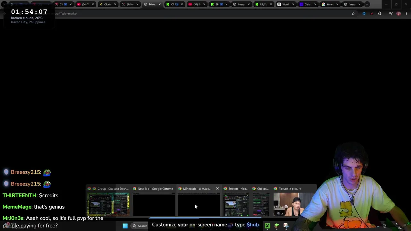Image resolution: width=411 pixels, height=231 pixels.
Task: Click the tab audio speaker icon in toolbar
Action: pyautogui.click(x=364, y=13)
